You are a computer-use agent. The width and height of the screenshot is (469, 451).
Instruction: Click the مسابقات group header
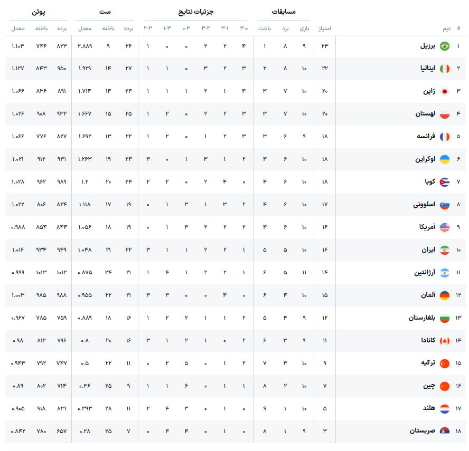(x=284, y=12)
